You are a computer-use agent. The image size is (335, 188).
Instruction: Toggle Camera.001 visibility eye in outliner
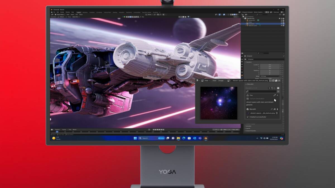coord(281,20)
